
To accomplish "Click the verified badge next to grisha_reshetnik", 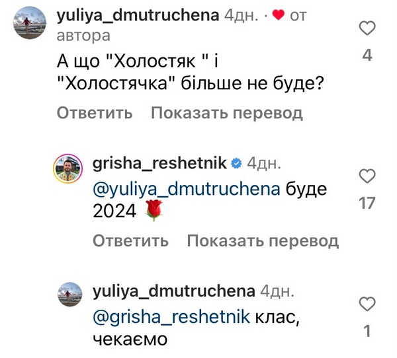I will 237,162.
